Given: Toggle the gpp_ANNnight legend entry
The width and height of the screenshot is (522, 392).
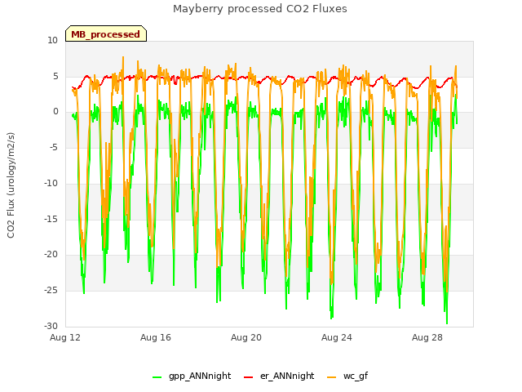Looking at the screenshot, I should pos(192,376).
